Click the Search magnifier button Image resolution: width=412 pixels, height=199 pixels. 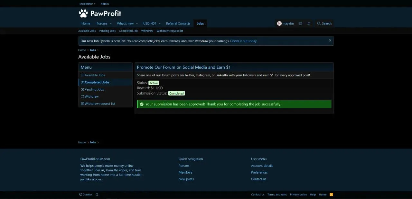(324, 23)
